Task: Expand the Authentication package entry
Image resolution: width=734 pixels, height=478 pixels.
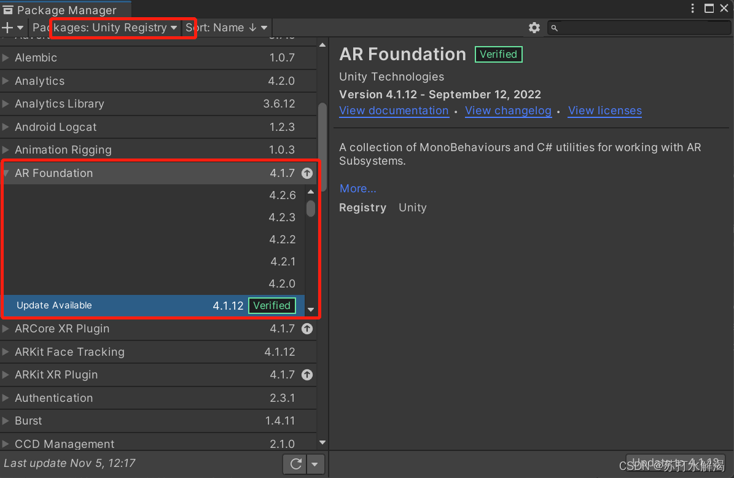Action: [x=6, y=398]
